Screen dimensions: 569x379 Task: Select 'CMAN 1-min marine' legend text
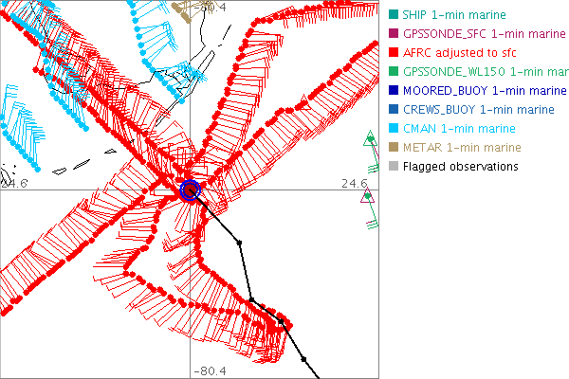(459, 128)
